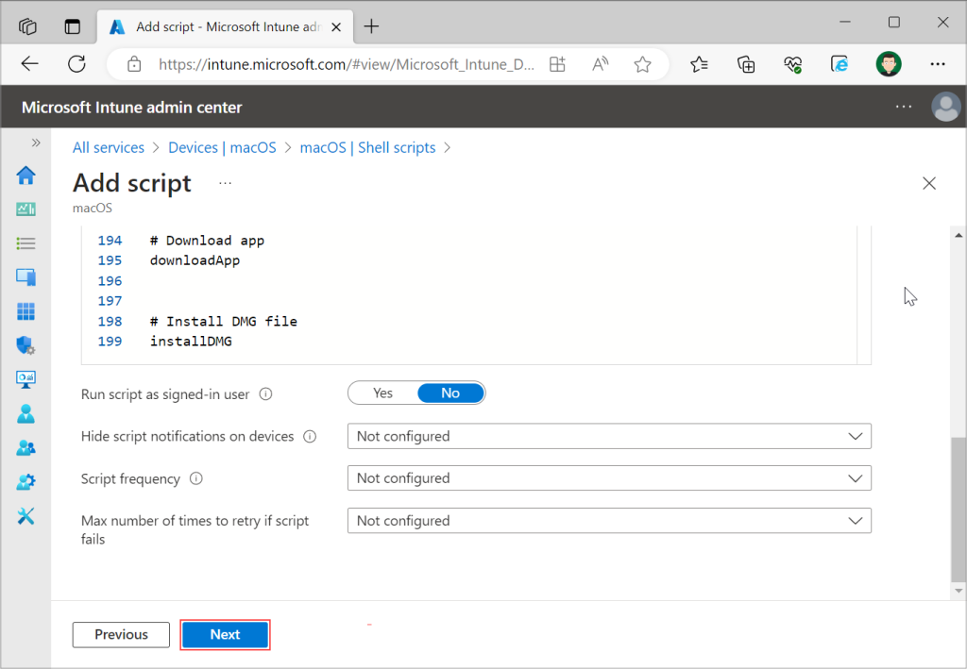
Task: Click the '# Install DMG file' comment line
Action: click(x=223, y=322)
